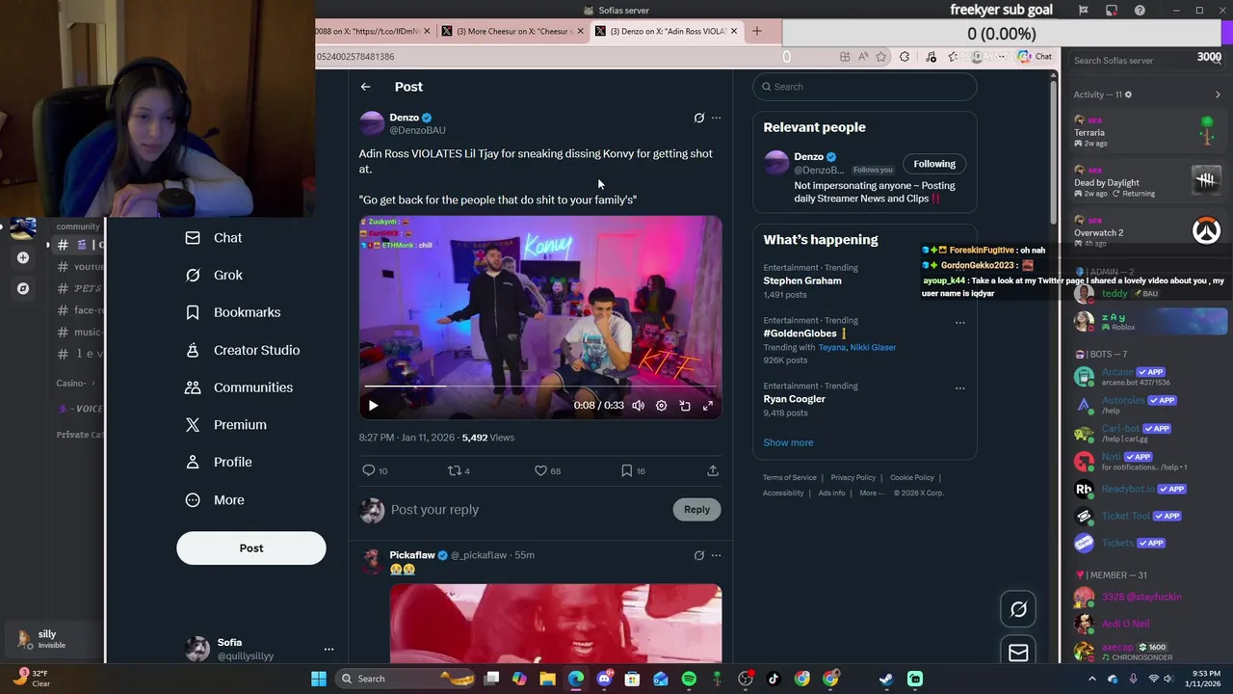Switch to More Cheesur on X tab
1233x694 pixels.
coord(512,31)
